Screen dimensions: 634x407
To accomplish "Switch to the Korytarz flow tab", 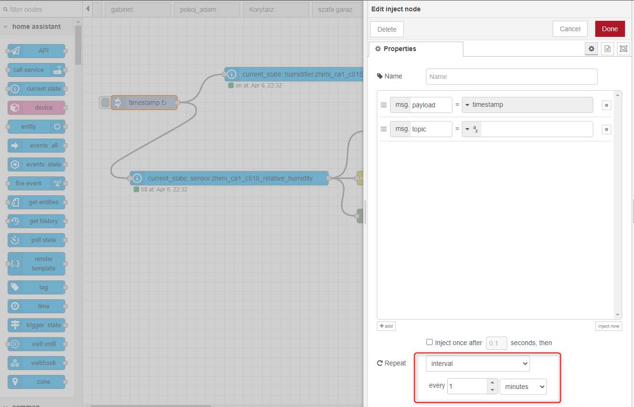I will click(x=276, y=9).
